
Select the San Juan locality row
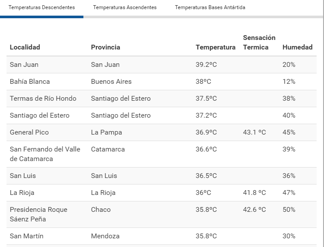(x=24, y=65)
